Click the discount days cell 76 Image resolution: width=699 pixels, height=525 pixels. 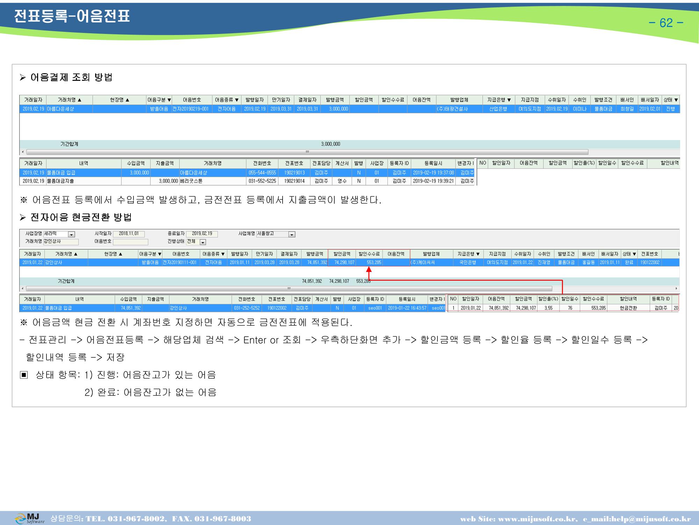click(x=570, y=308)
